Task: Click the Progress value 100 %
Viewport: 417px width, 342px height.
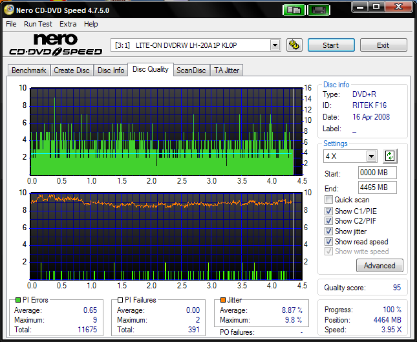Action: (x=392, y=310)
